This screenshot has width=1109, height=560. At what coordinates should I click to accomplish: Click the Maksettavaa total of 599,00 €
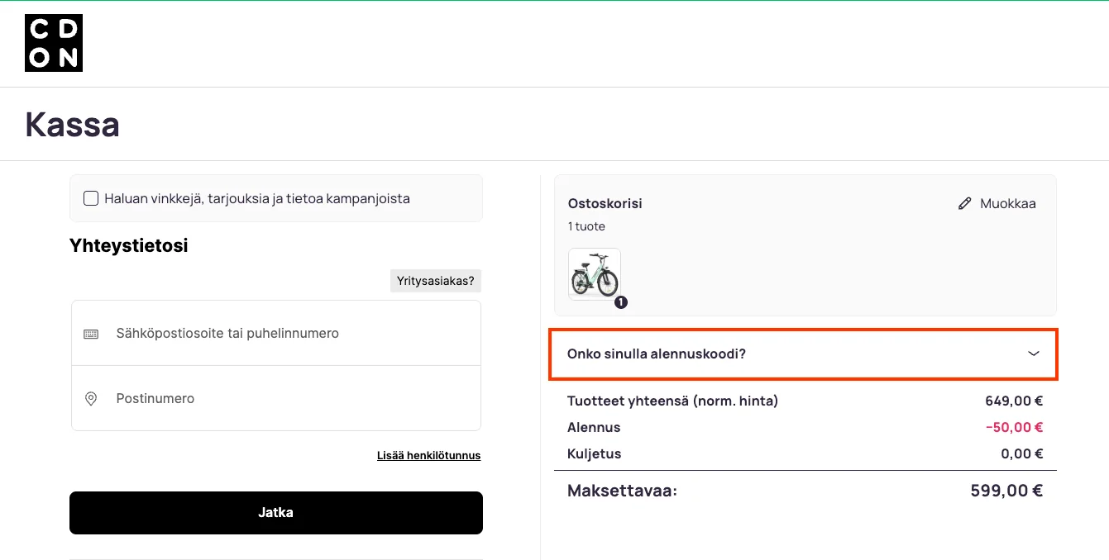[1006, 491]
